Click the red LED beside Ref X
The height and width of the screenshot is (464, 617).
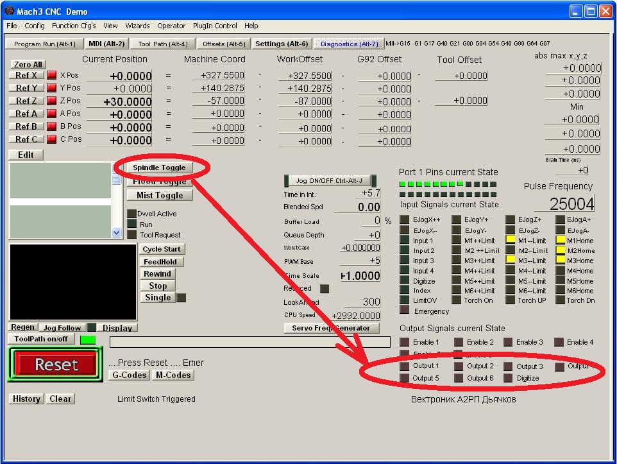(51, 75)
